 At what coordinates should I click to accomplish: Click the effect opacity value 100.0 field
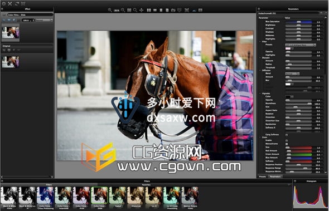pyautogui.click(x=28, y=21)
